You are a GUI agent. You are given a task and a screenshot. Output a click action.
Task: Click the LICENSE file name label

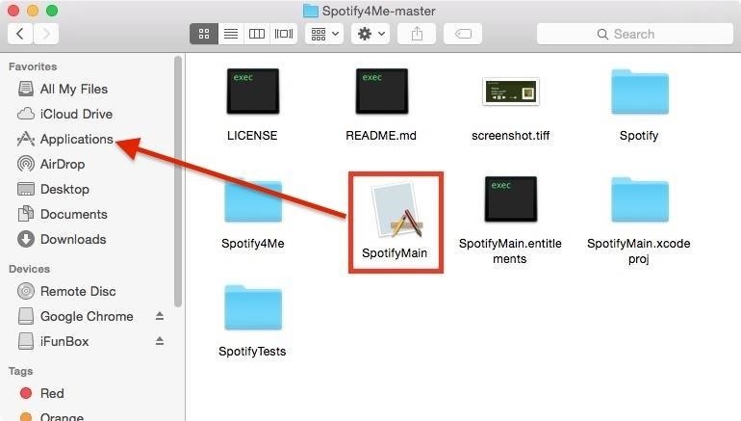pos(252,135)
